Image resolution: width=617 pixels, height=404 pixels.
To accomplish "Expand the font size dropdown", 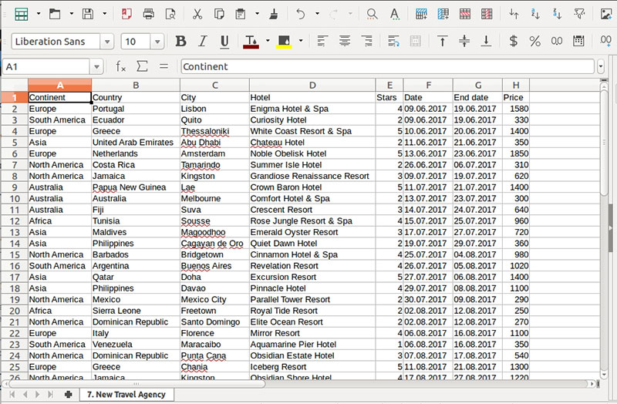I will (157, 42).
